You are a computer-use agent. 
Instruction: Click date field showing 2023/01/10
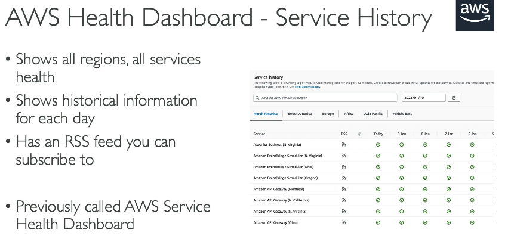click(424, 98)
